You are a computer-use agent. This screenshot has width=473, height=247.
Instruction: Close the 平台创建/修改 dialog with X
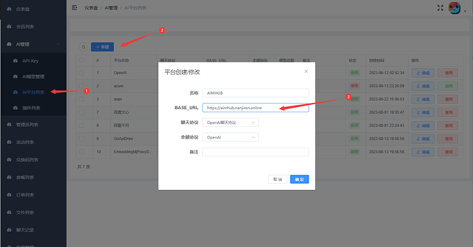306,71
